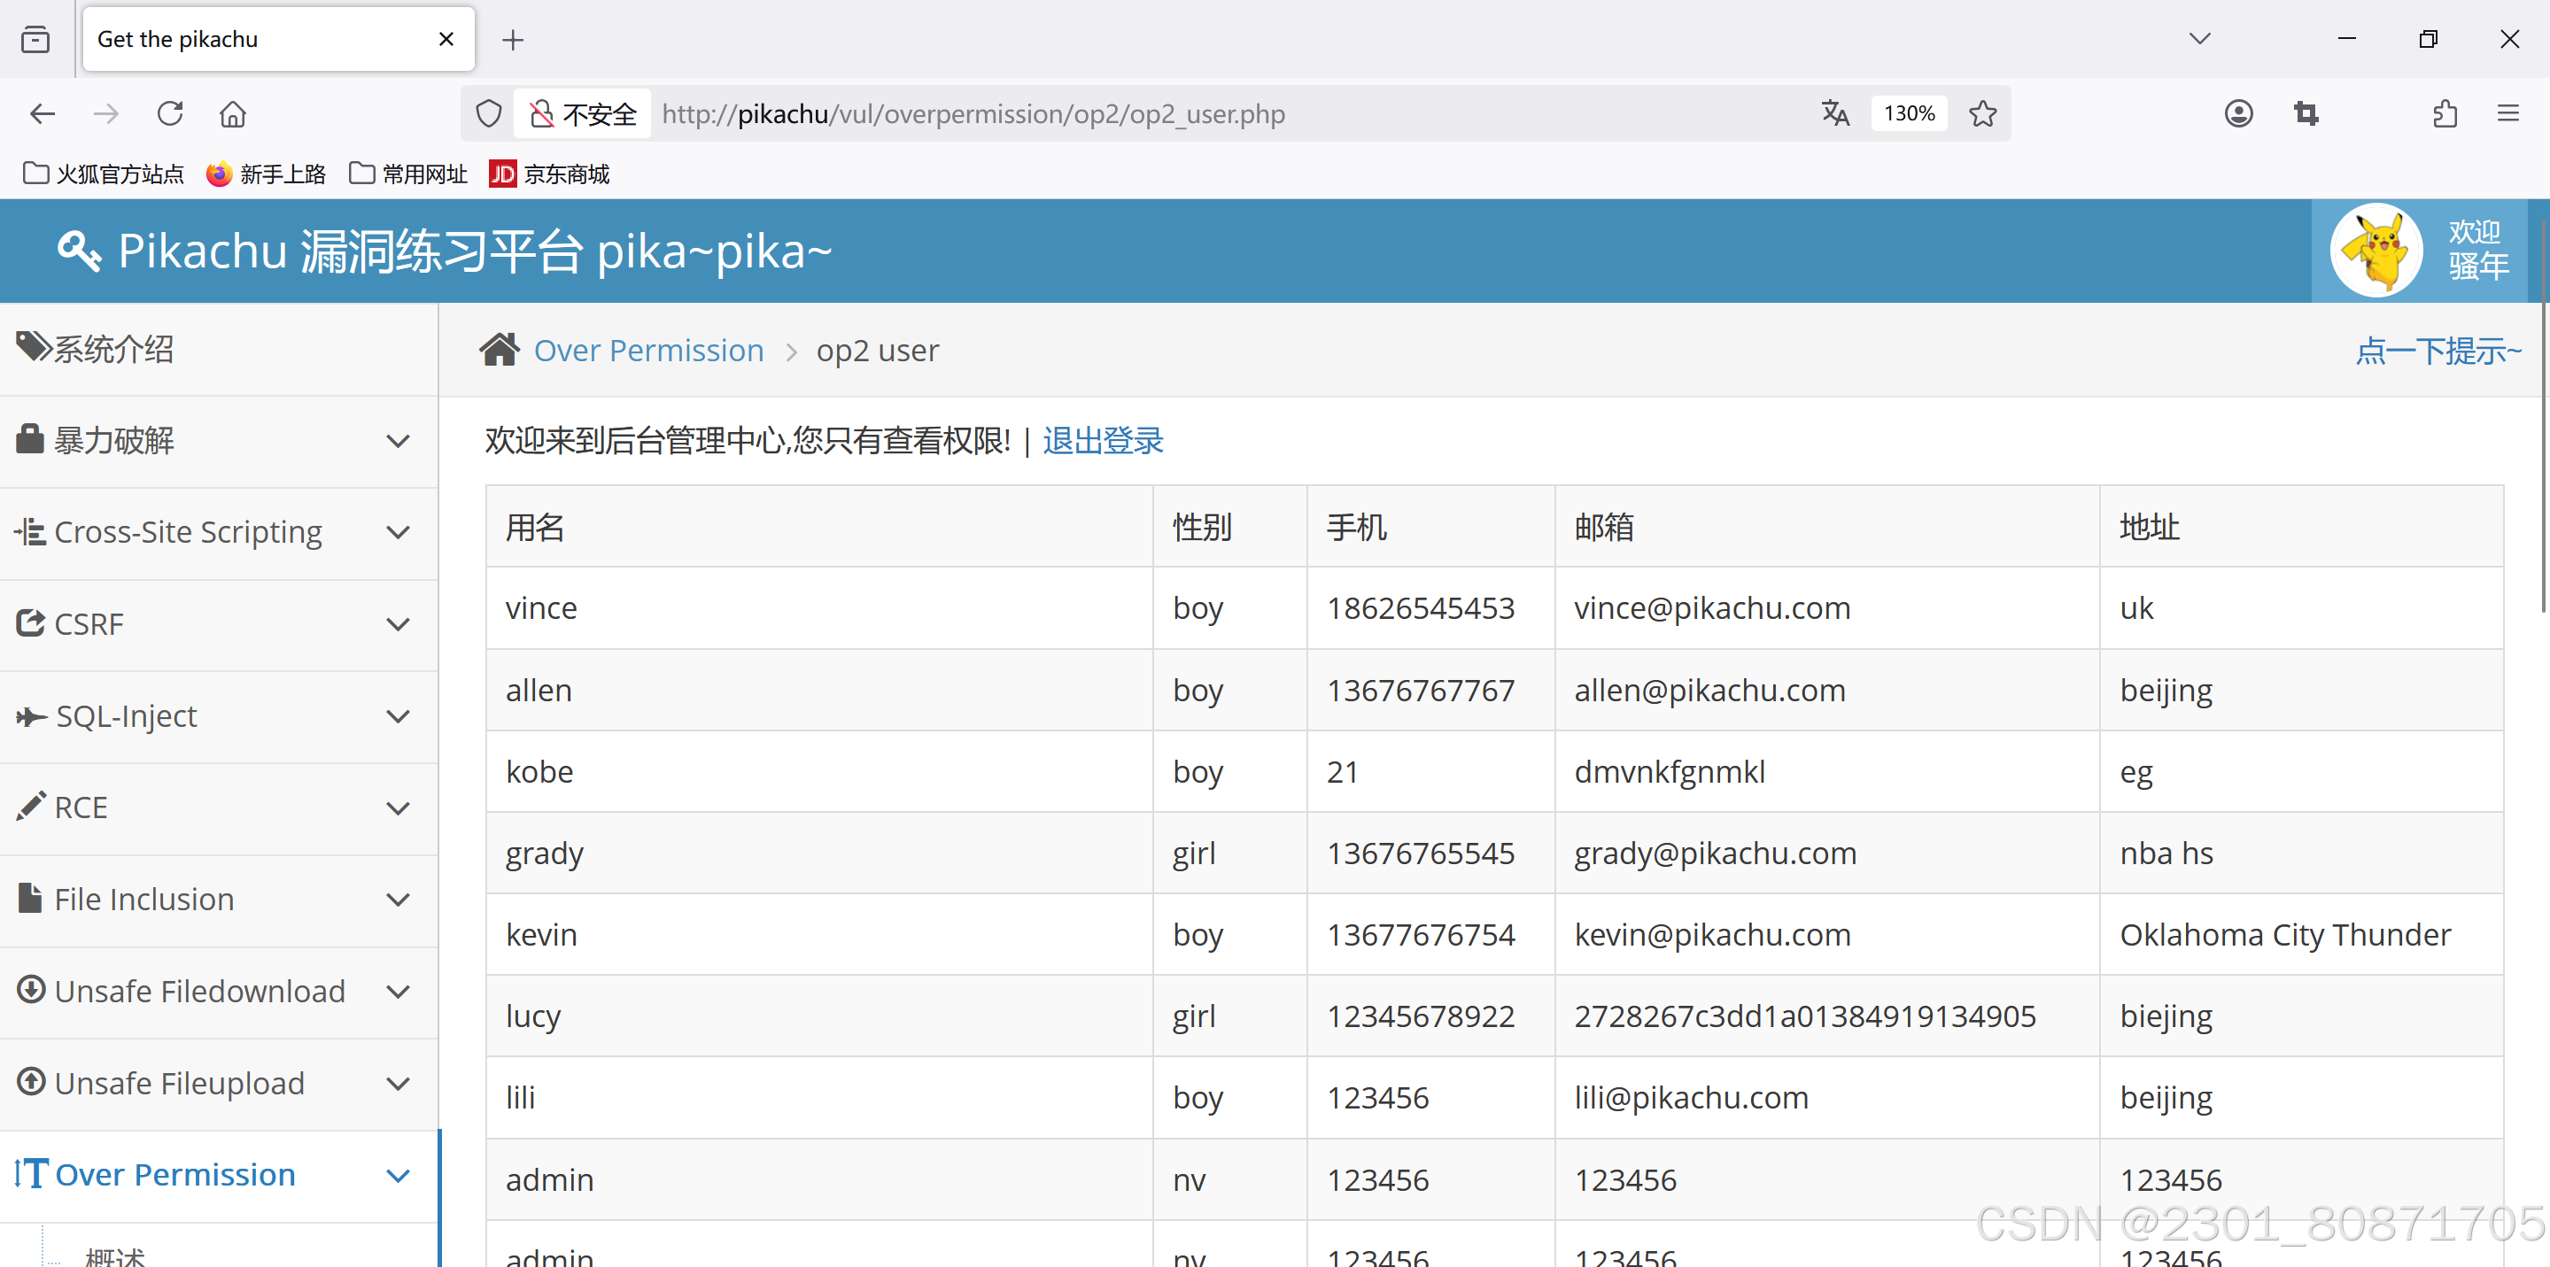Viewport: 2550px width, 1267px height.
Task: Click the 130% zoom level indicator
Action: click(1908, 114)
